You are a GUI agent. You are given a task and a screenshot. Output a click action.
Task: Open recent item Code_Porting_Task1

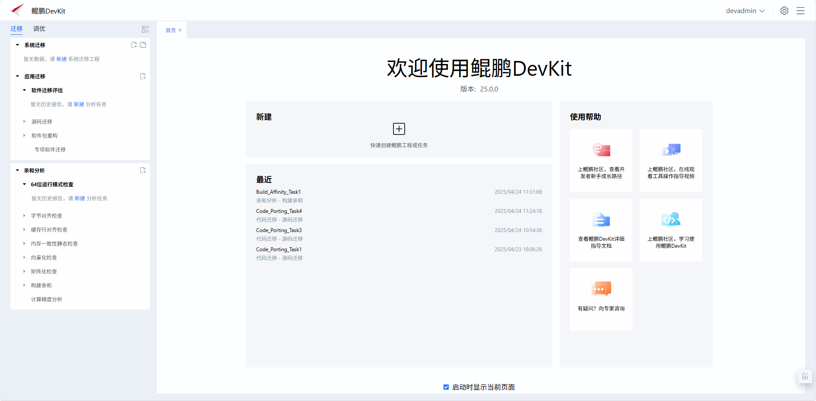[x=279, y=249]
